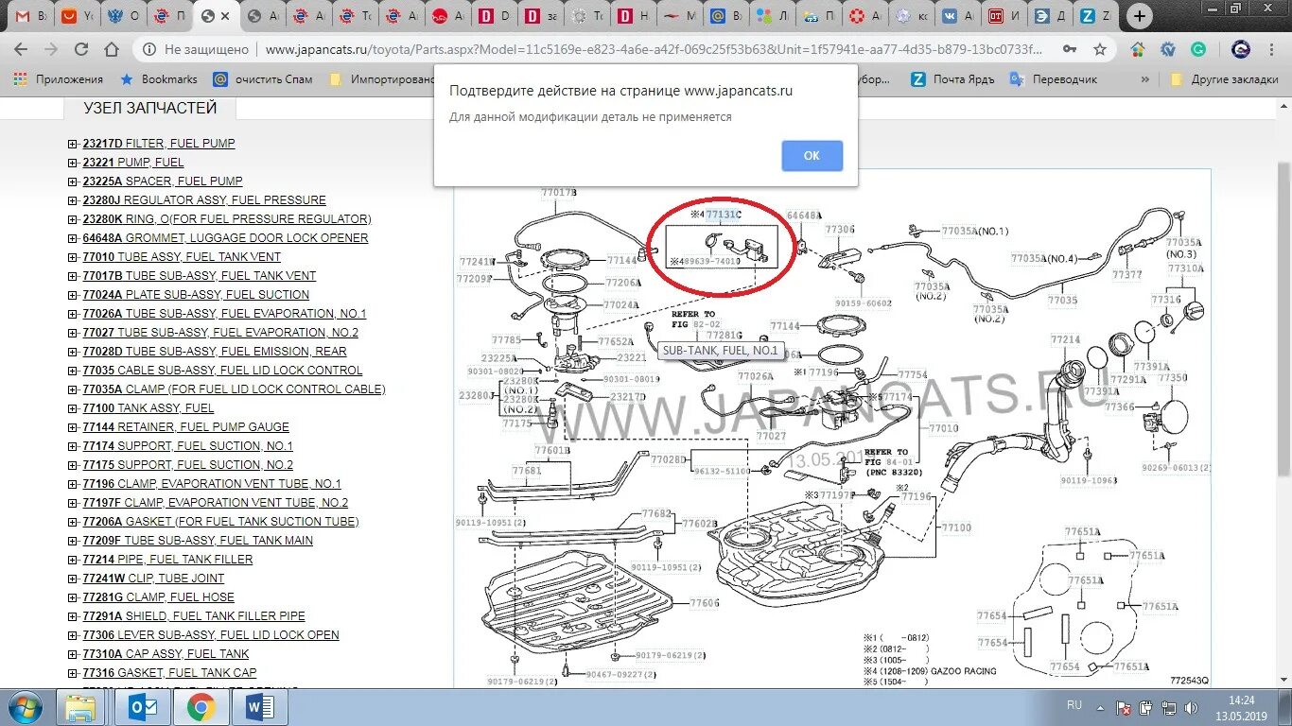The image size is (1292, 726).
Task: Open File Explorer from the taskbar
Action: pos(80,707)
